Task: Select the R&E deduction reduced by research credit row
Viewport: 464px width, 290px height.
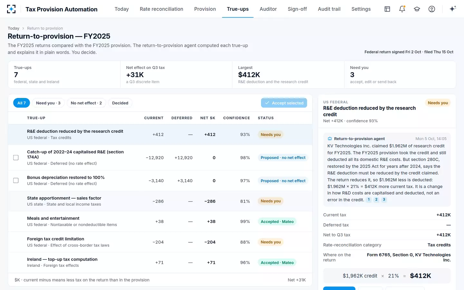Action: 160,134
